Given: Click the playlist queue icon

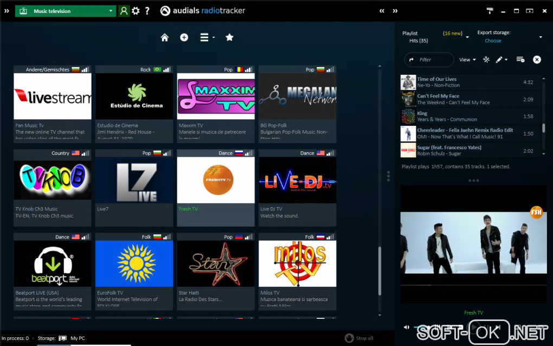Looking at the screenshot, I should tap(520, 60).
